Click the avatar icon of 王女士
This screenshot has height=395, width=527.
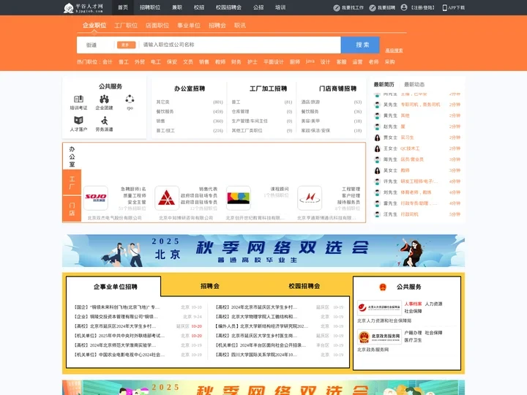[x=378, y=148]
